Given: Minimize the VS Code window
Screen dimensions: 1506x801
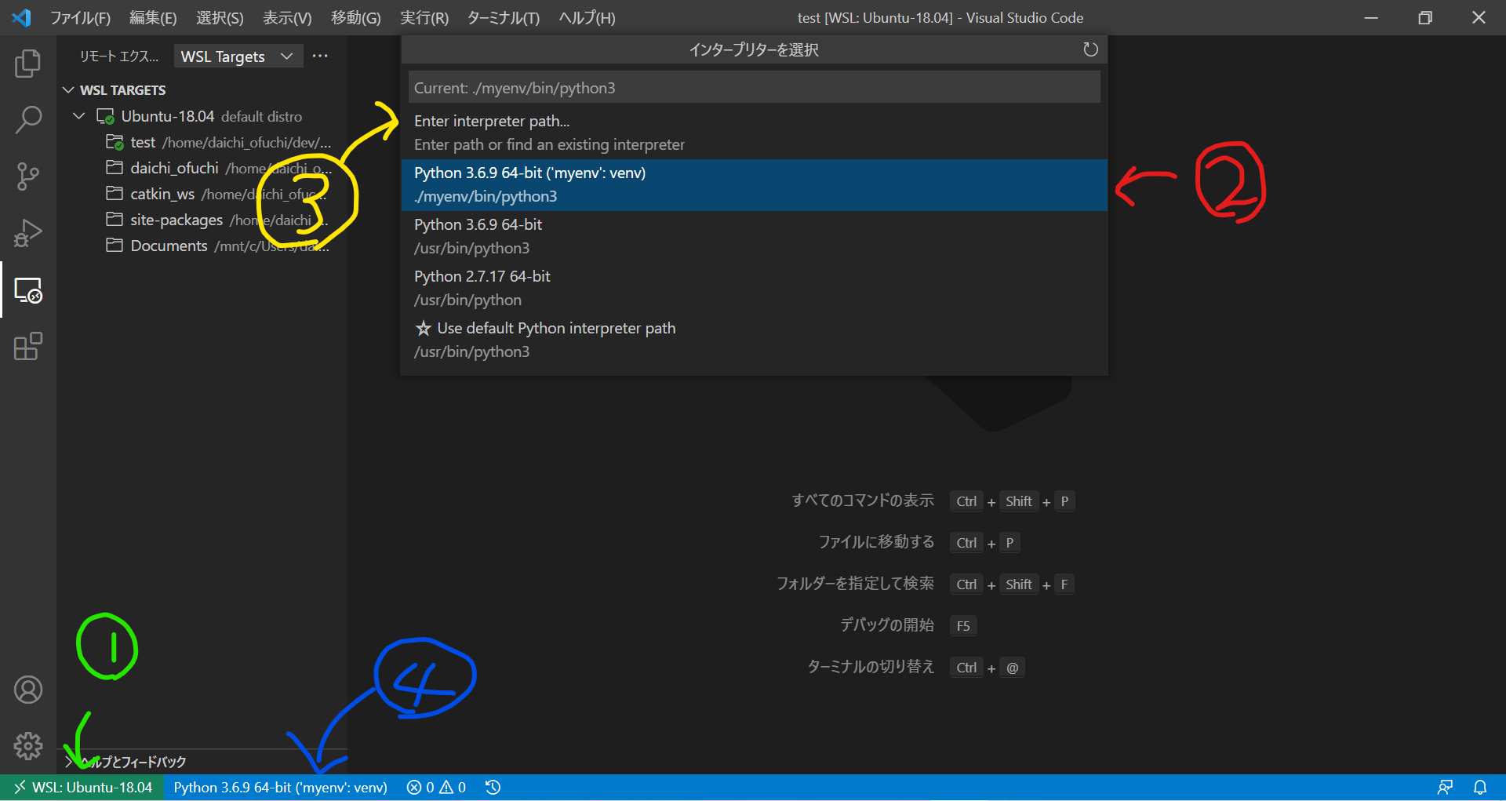Looking at the screenshot, I should (x=1371, y=17).
